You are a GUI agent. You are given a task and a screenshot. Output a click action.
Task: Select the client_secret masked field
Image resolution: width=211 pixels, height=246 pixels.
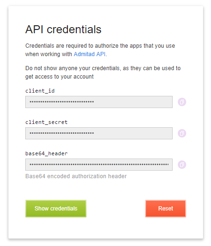point(99,133)
